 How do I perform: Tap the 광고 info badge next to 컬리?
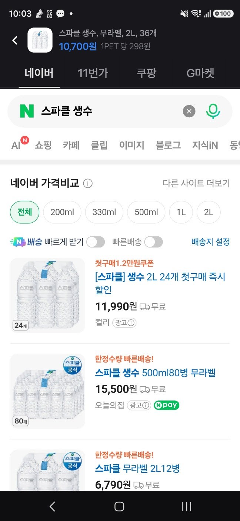tap(124, 323)
